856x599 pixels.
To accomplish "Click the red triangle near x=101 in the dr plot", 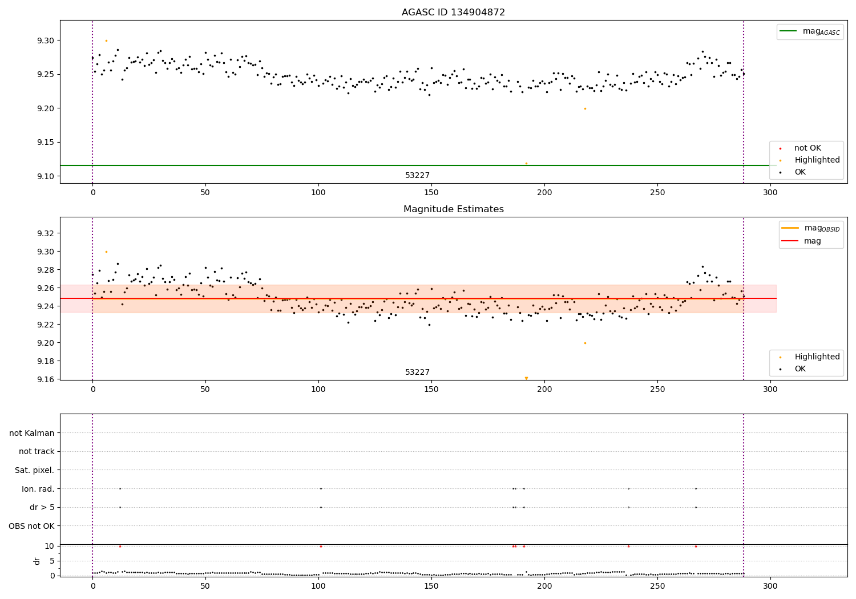I will tap(321, 546).
